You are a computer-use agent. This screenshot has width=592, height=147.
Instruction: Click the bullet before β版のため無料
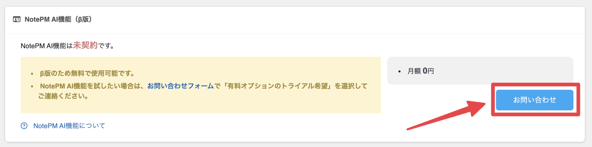(32, 74)
